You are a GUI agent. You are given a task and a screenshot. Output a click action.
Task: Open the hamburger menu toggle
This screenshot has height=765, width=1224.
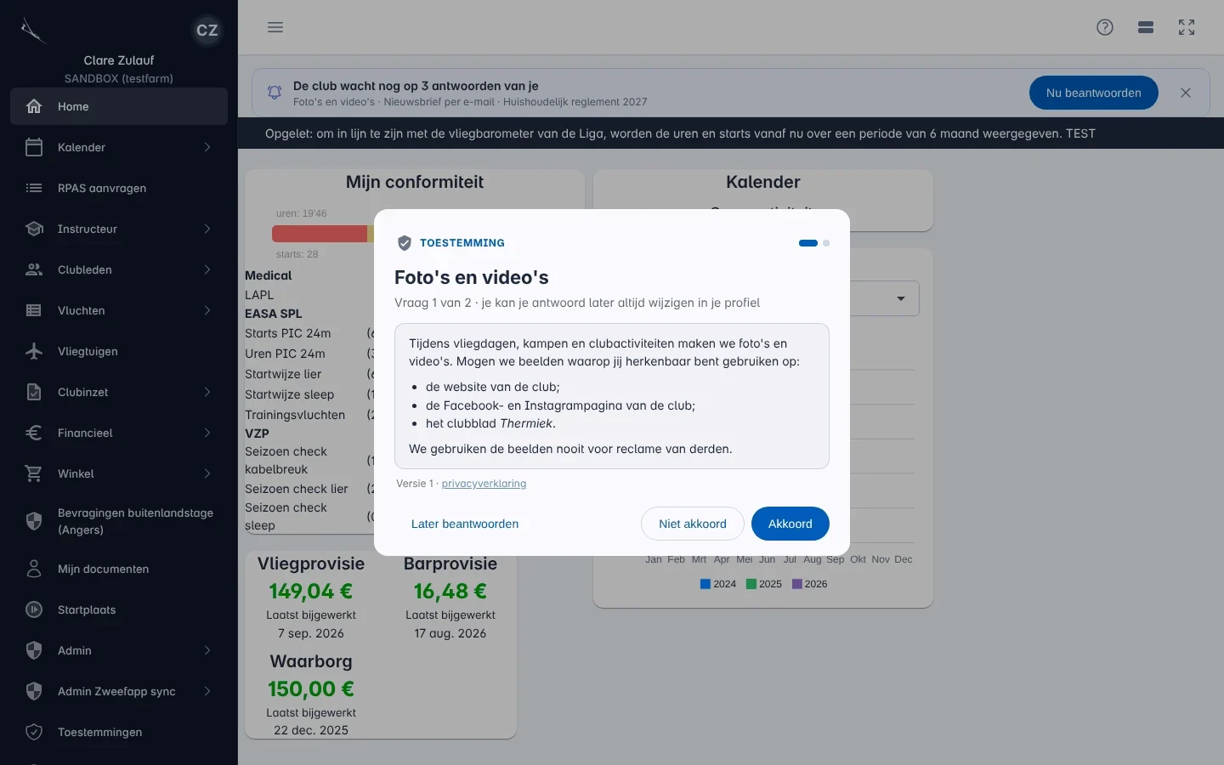pos(275,27)
